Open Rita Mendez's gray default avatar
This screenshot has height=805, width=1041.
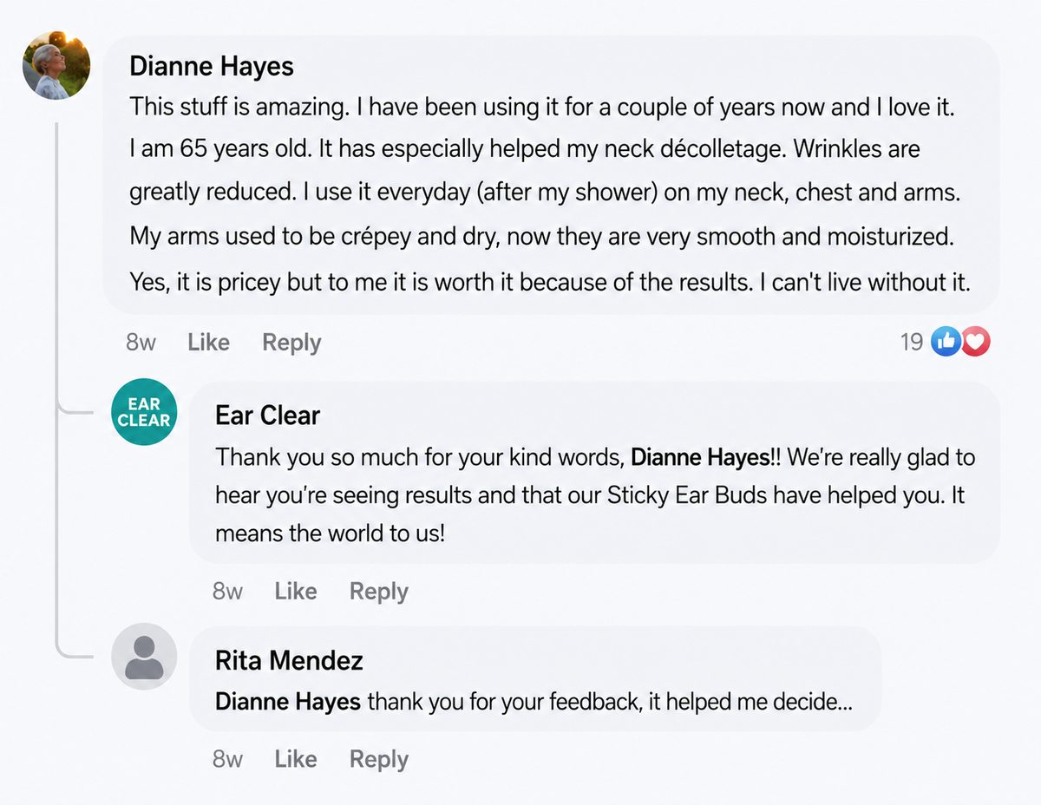tap(144, 657)
